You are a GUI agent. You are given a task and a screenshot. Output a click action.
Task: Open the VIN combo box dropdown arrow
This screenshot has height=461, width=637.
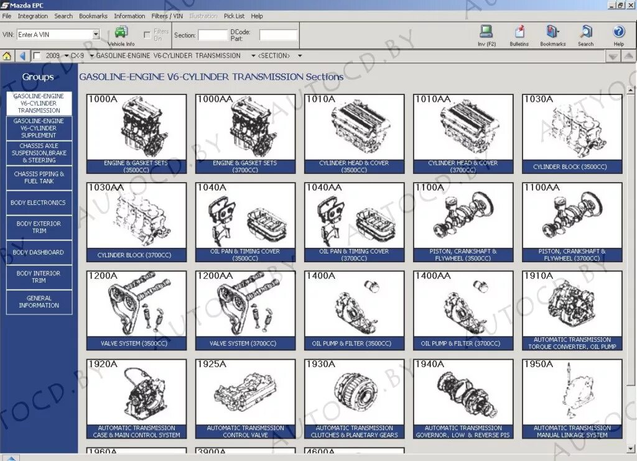[x=96, y=35]
